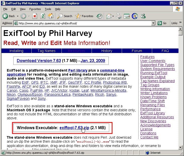184x156 pixels.
Task: Click the Go arrow button
Action: pos(162,23)
